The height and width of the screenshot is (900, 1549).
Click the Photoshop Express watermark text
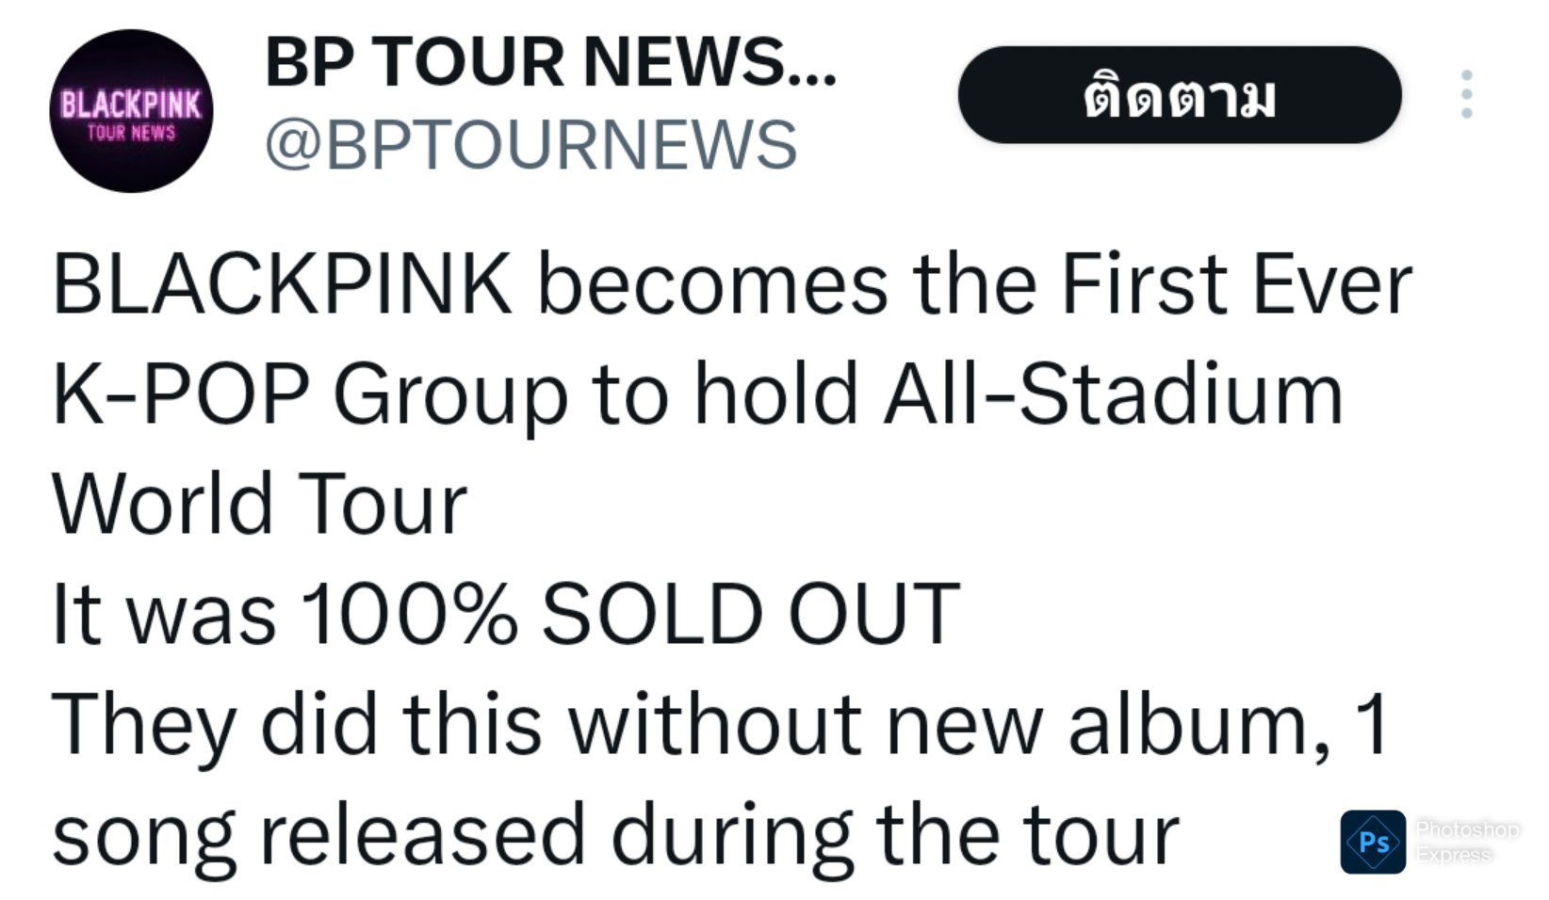point(1467,842)
